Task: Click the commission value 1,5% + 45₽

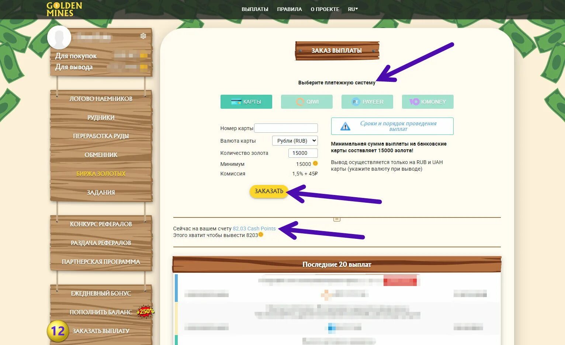Action: [x=305, y=174]
